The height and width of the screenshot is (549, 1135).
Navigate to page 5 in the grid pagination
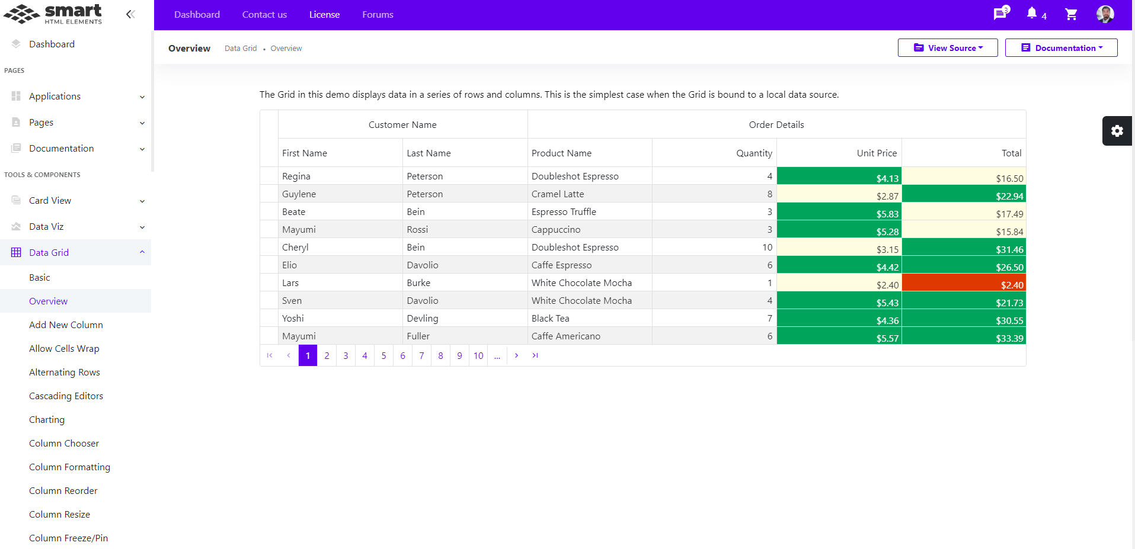point(383,355)
